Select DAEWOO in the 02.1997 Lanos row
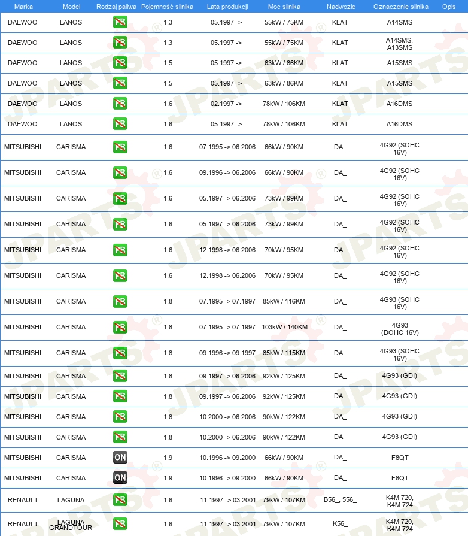The width and height of the screenshot is (468, 536). click(x=23, y=104)
